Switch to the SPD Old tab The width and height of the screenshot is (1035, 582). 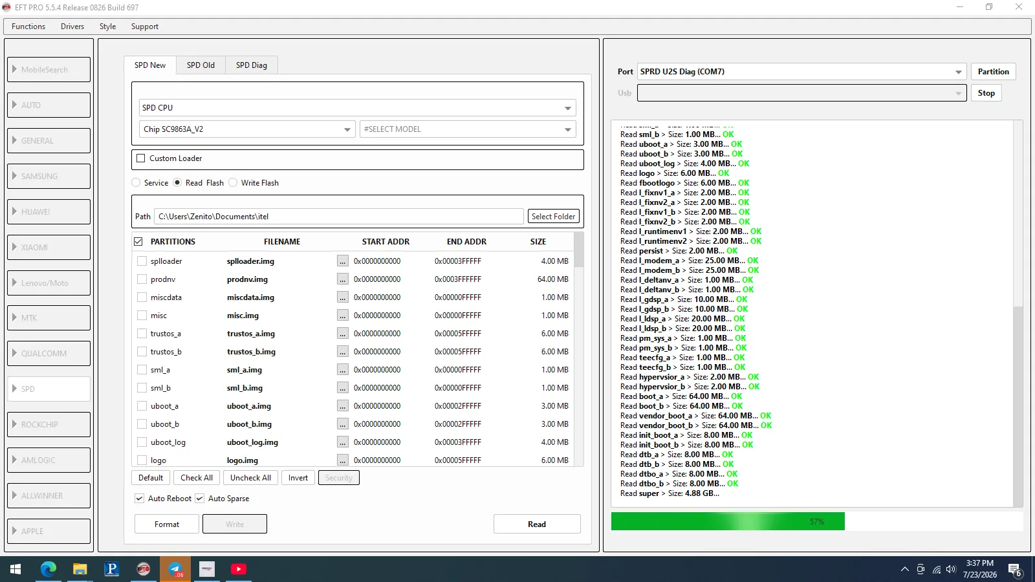201,65
